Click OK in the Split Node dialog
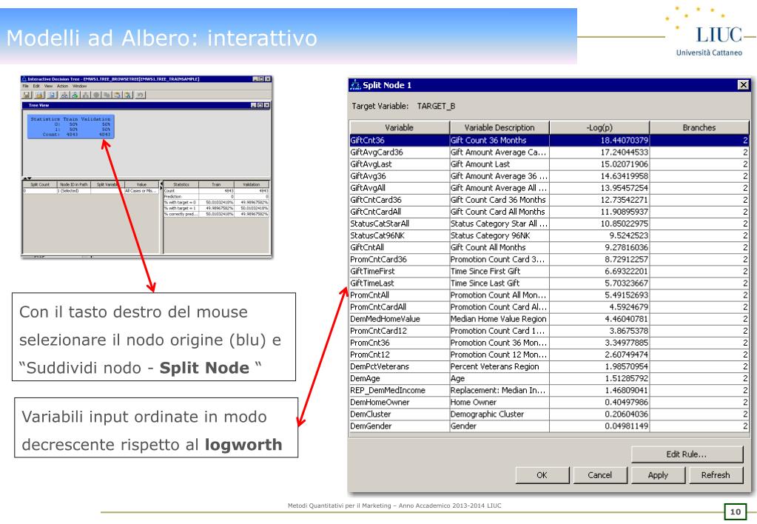The height and width of the screenshot is (524, 757). coord(542,474)
